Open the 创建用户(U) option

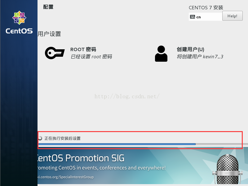pos(190,49)
